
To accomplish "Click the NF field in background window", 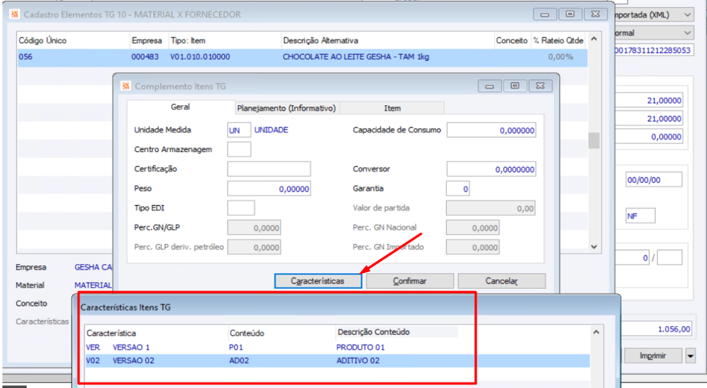I will point(640,216).
